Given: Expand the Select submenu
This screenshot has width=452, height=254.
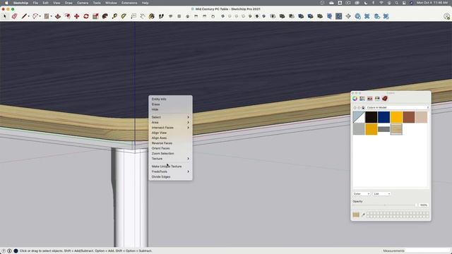Looking at the screenshot, I should point(170,117).
